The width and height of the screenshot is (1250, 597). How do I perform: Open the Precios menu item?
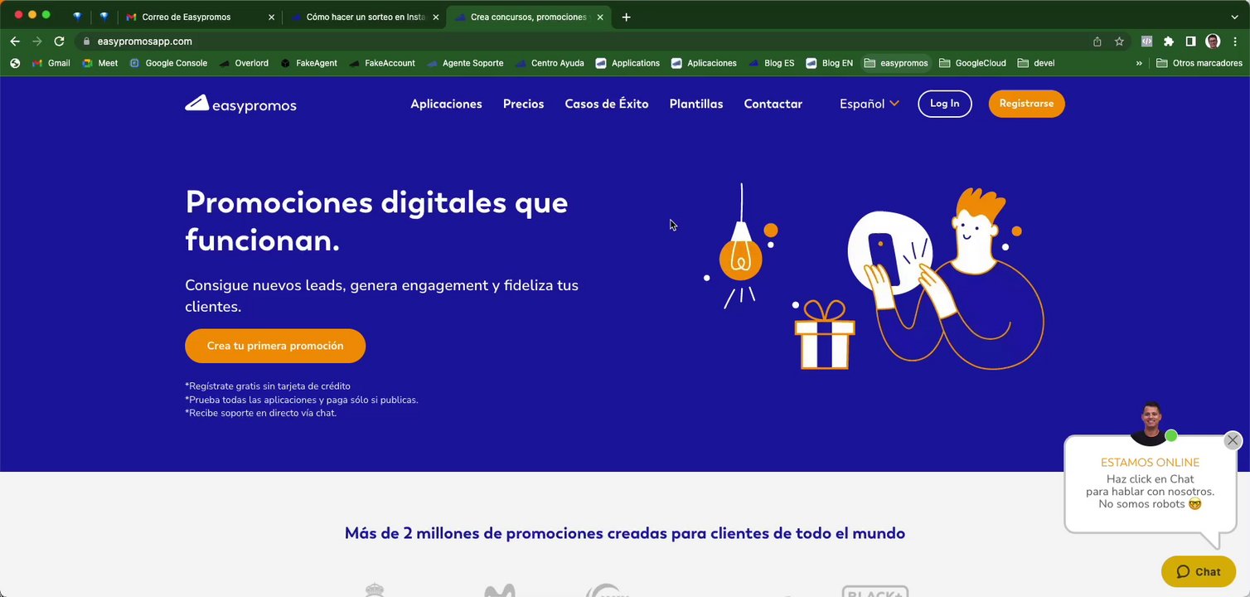524,104
